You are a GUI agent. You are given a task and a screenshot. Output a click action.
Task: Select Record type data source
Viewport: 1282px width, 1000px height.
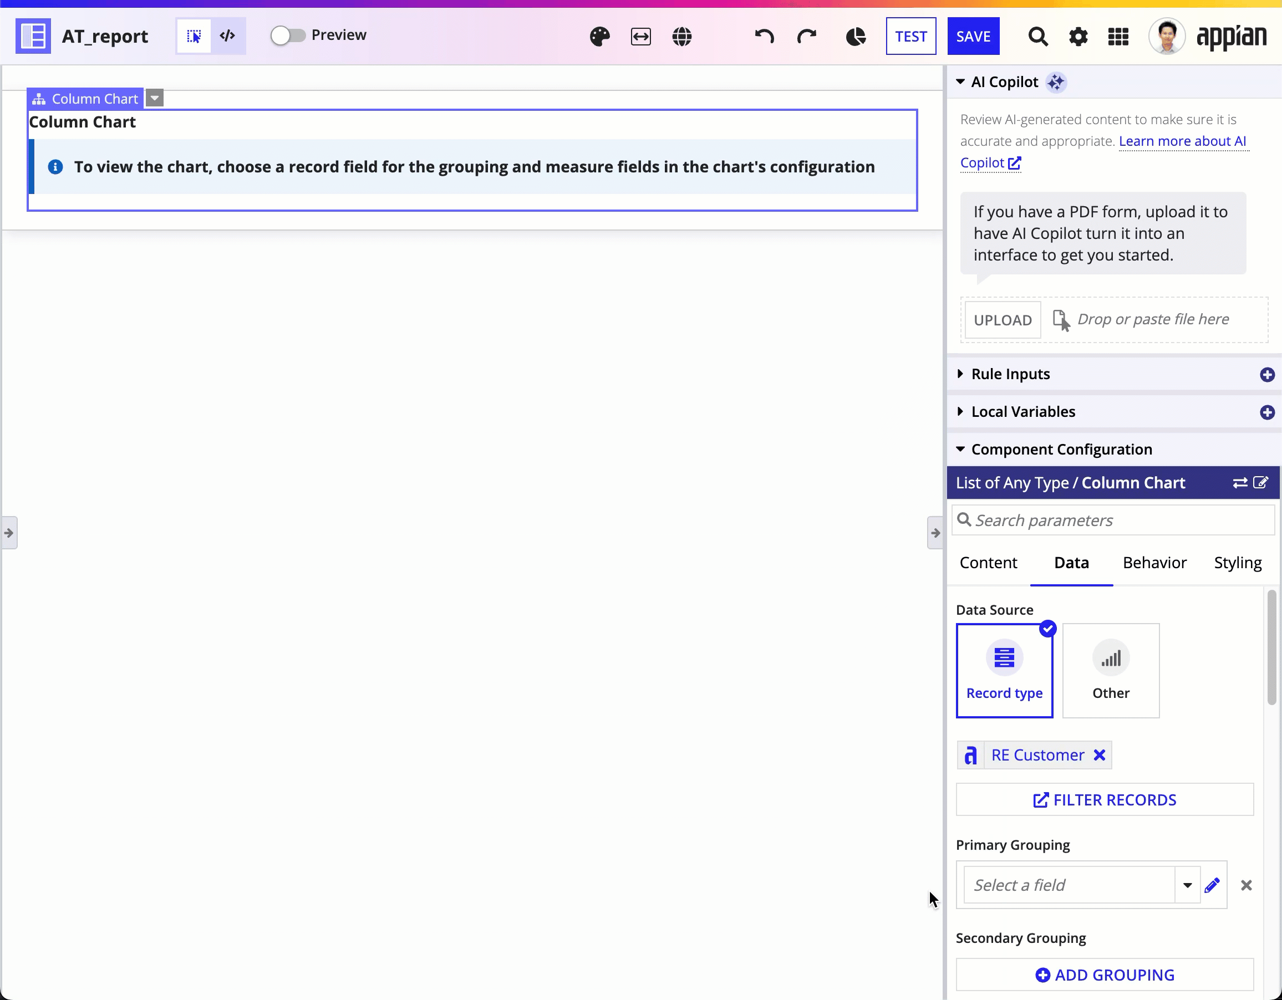click(1004, 670)
